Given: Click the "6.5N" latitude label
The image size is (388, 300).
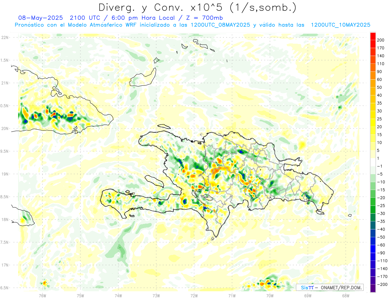Looking at the screenshot, I should pyautogui.click(x=5, y=288).
